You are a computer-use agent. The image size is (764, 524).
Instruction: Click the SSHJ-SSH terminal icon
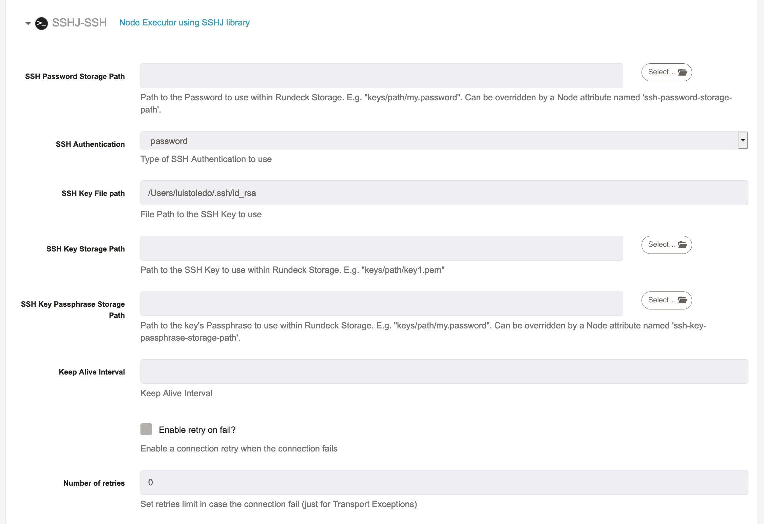(x=41, y=23)
